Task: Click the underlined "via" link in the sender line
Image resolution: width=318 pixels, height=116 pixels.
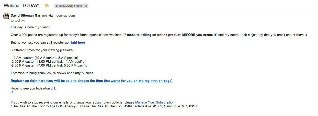Action: coord(50,15)
